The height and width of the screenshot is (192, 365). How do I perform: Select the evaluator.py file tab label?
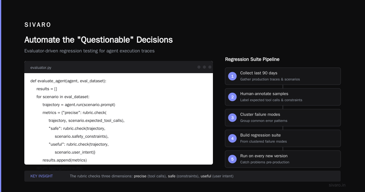pos(41,68)
